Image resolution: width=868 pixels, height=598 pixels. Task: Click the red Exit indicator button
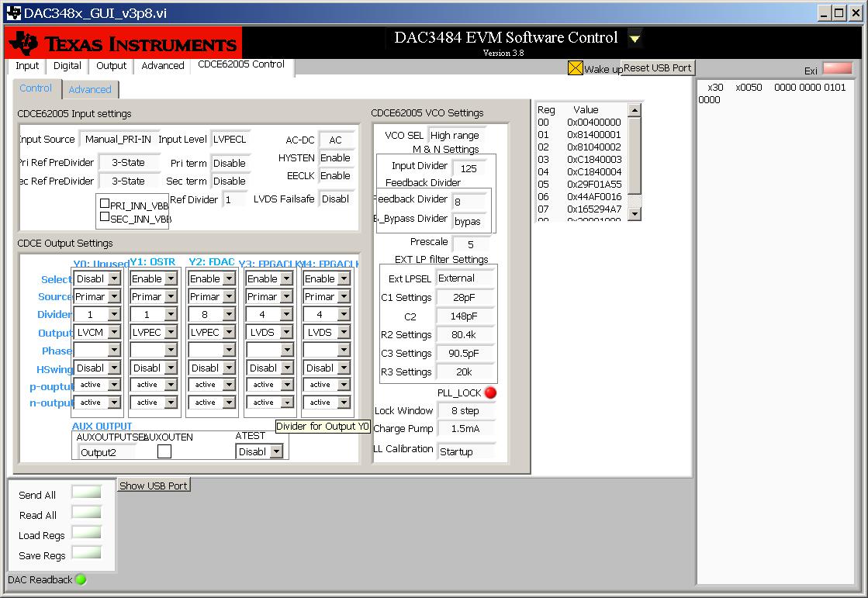point(838,69)
